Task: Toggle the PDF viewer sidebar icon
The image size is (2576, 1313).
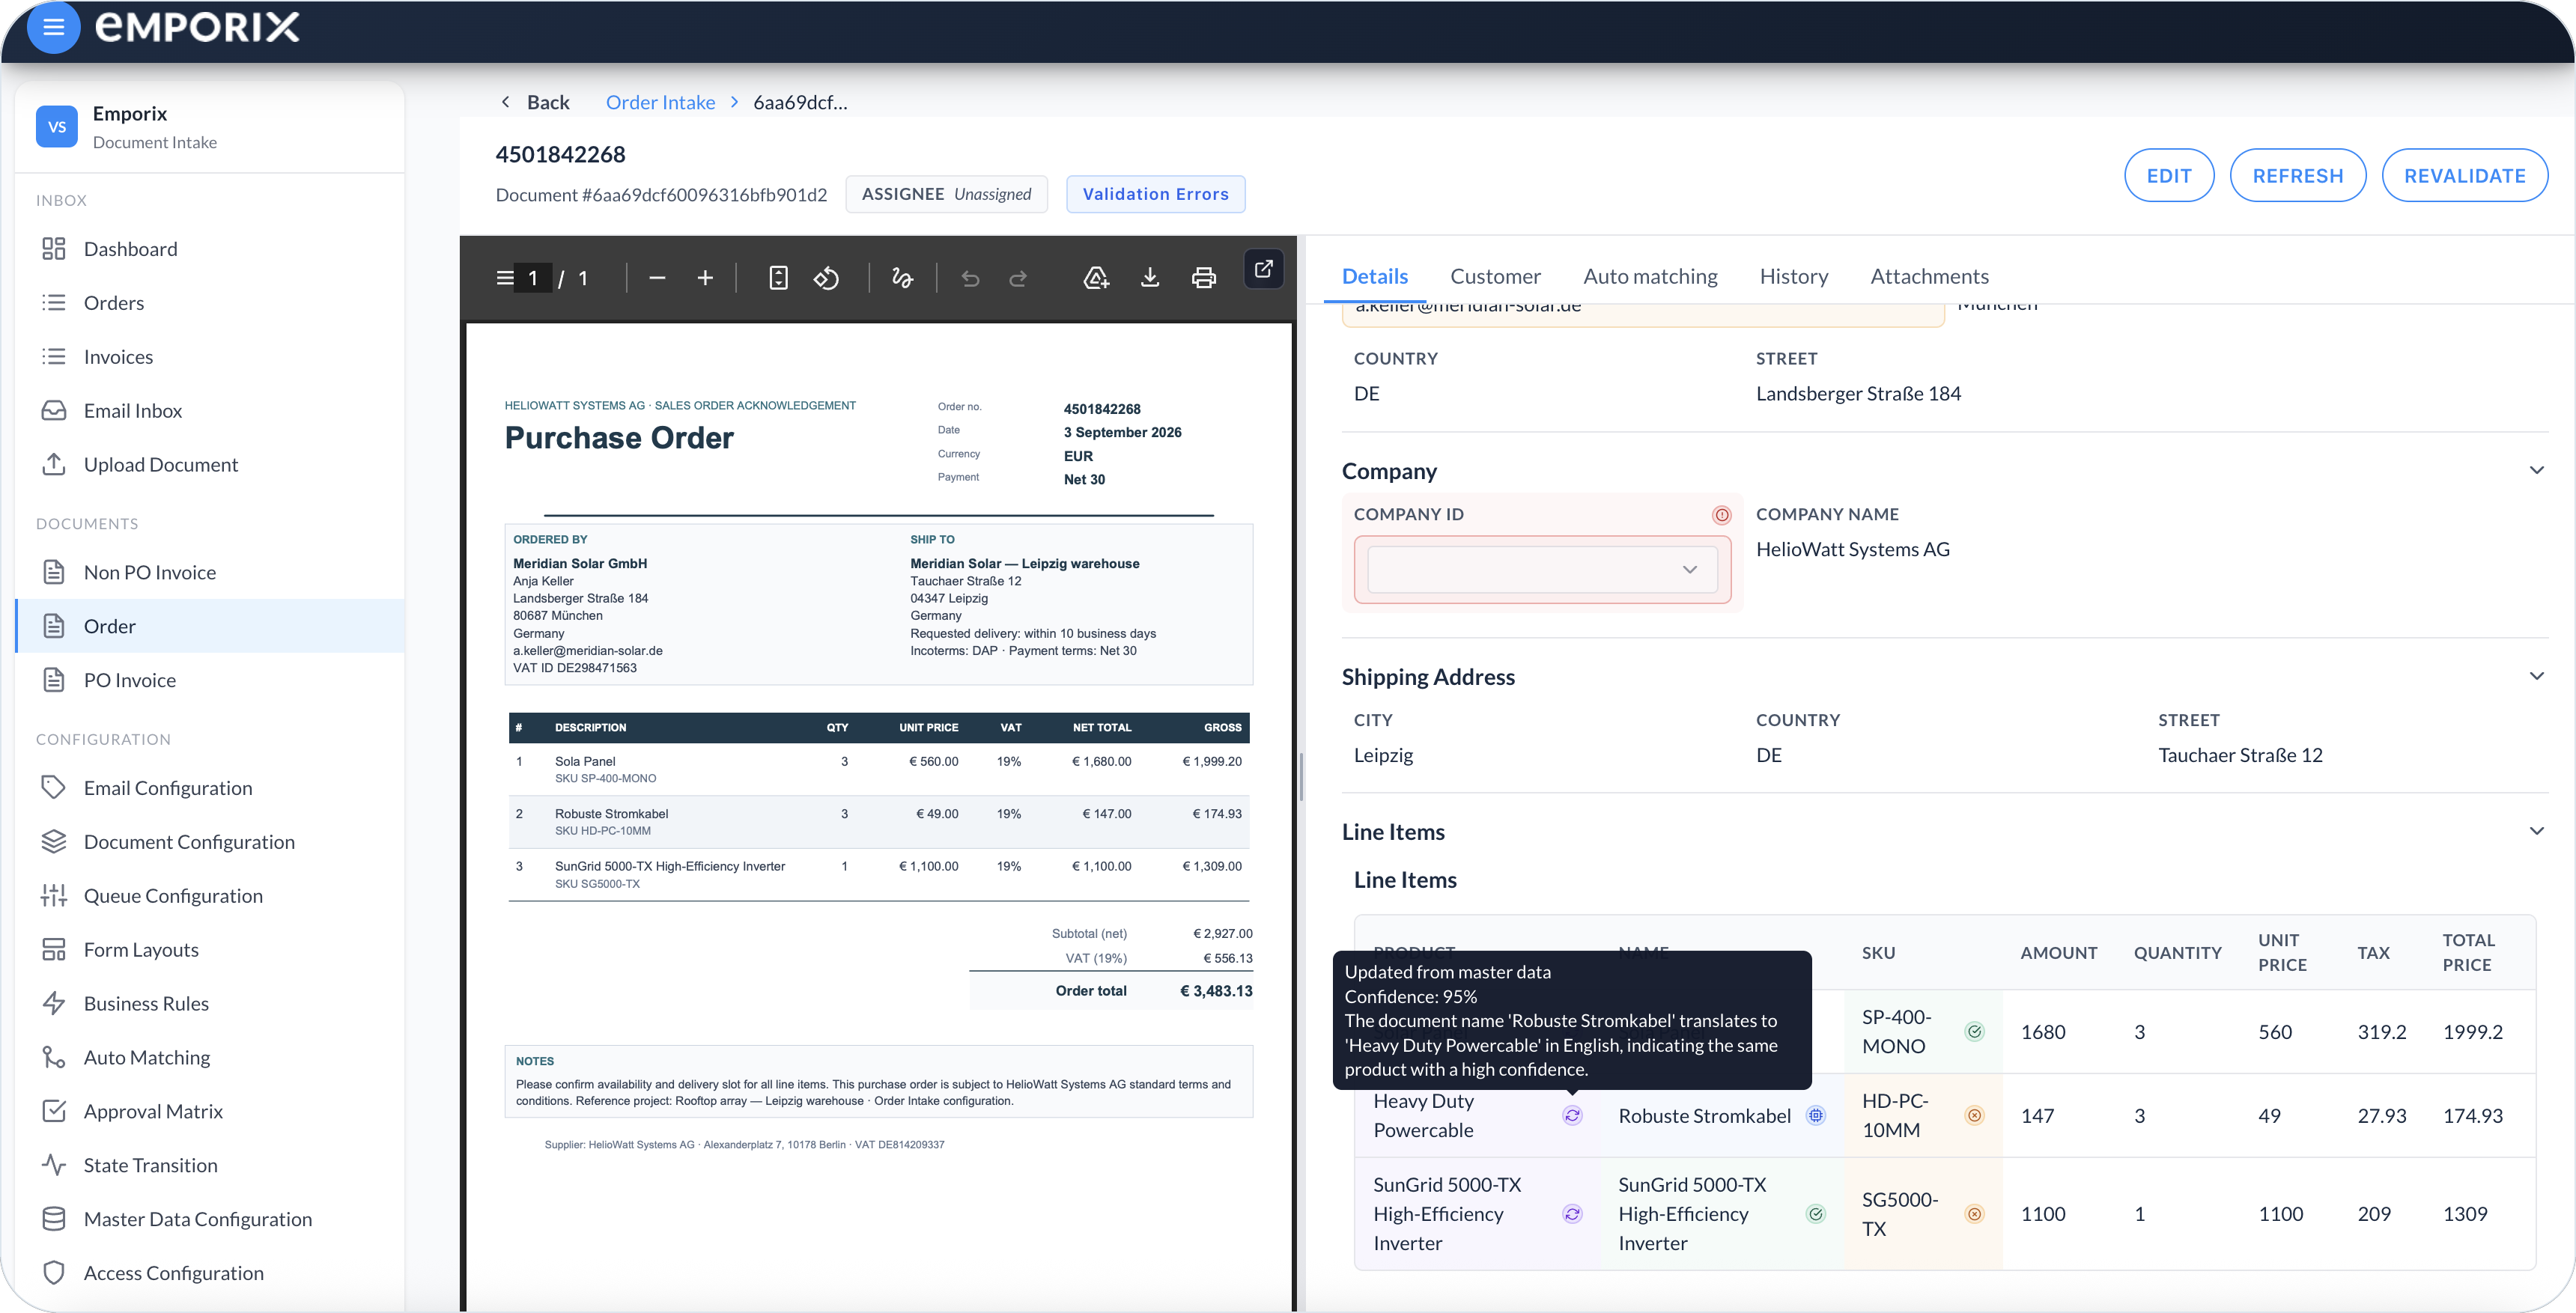Action: pos(505,278)
